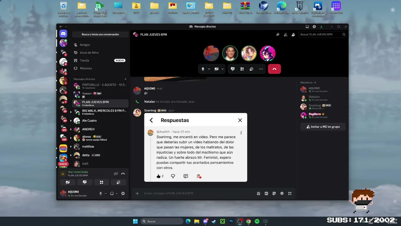401x226 pixels.
Task: Open the Discord home logo button
Action: [x=63, y=34]
